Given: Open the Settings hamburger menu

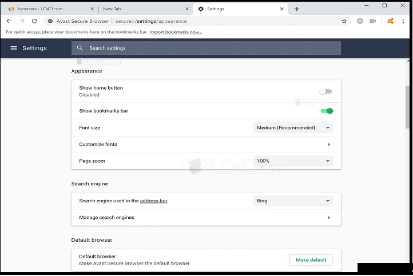Looking at the screenshot, I should point(14,49).
